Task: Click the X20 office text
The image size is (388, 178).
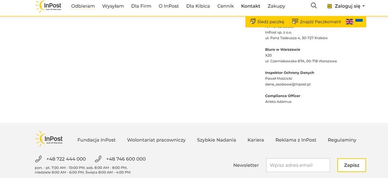Action: tap(268, 55)
